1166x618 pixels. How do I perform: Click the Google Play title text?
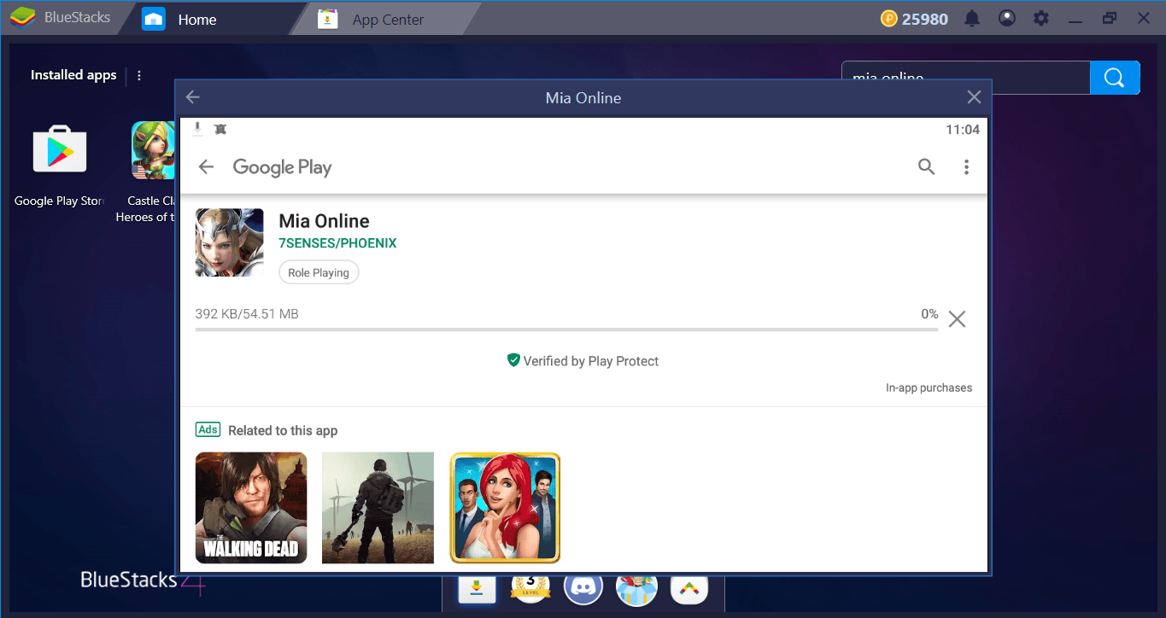[x=282, y=167]
